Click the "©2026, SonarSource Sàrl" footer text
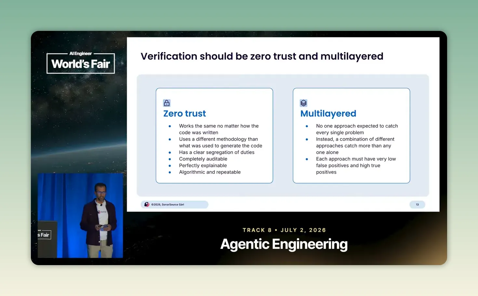 point(167,205)
